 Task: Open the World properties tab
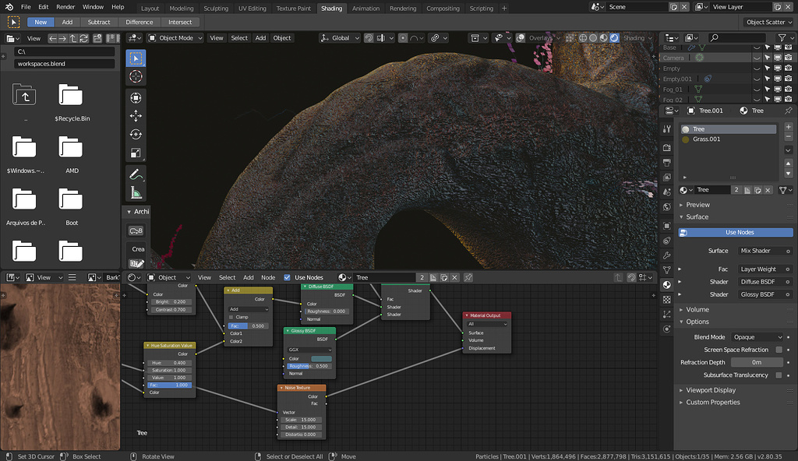(x=667, y=206)
